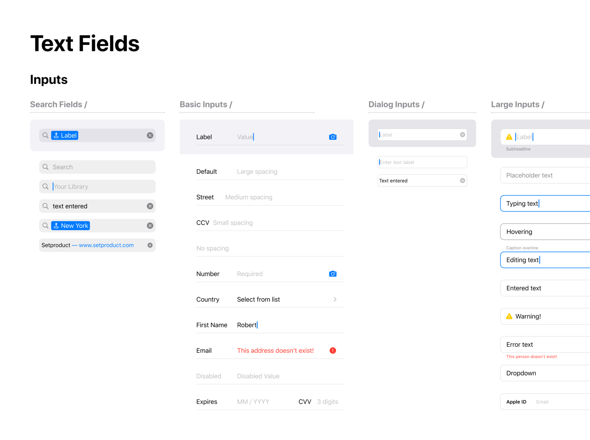590x440 pixels.
Task: Click magnifier icon in 'text entered' field
Action: pyautogui.click(x=45, y=206)
